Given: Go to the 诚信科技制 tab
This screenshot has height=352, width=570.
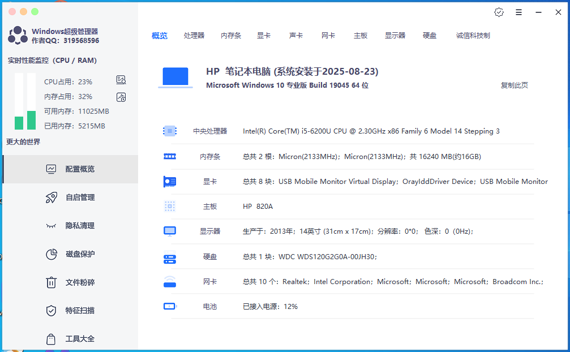Looking at the screenshot, I should click(473, 36).
